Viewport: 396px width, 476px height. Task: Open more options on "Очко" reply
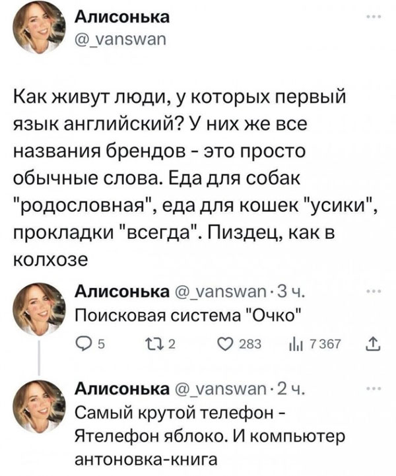pos(374,291)
